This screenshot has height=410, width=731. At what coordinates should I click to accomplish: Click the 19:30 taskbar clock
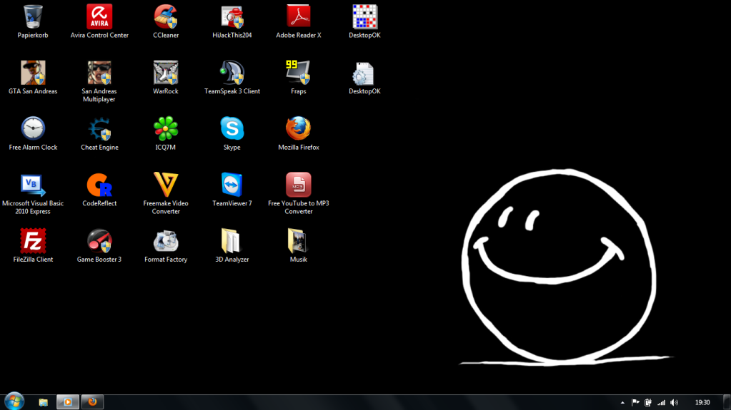point(702,402)
